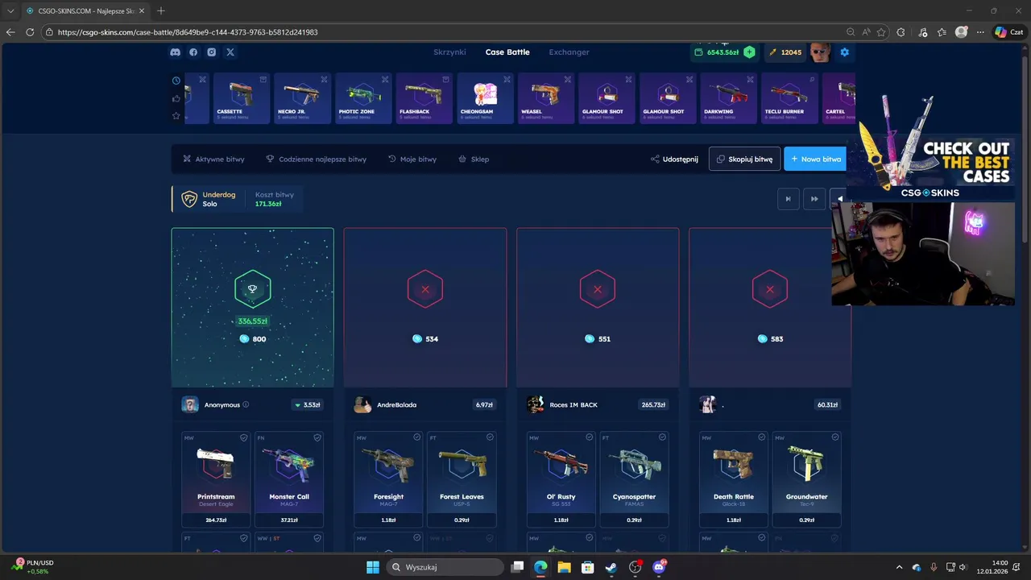Click the Cyanospatter FAMAS skin card
Viewport: 1031px width, 580px height.
634,479
